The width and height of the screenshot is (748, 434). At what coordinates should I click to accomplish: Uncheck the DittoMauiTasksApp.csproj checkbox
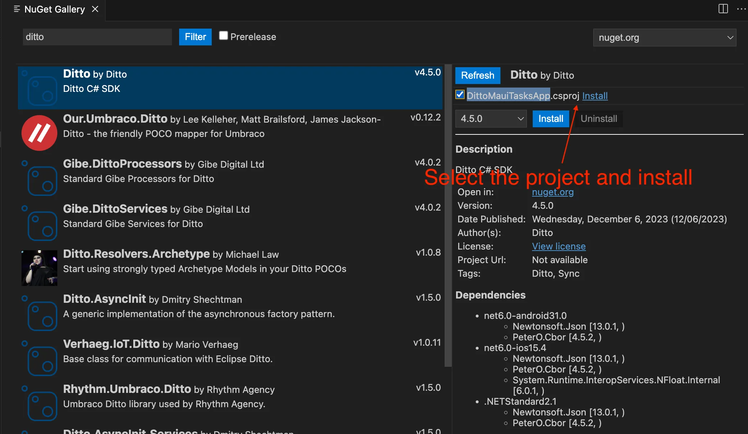(460, 95)
